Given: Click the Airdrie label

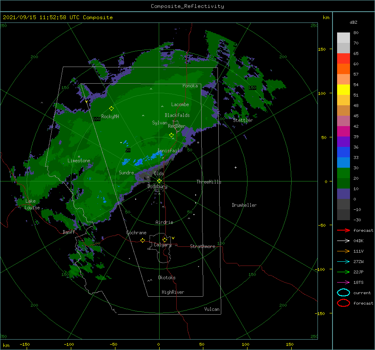Looking at the screenshot, I should tap(164, 222).
